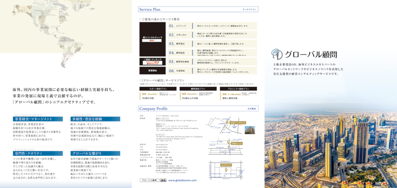
Task: Click the グローバルな繋がり blue banner
Action: coord(95,153)
